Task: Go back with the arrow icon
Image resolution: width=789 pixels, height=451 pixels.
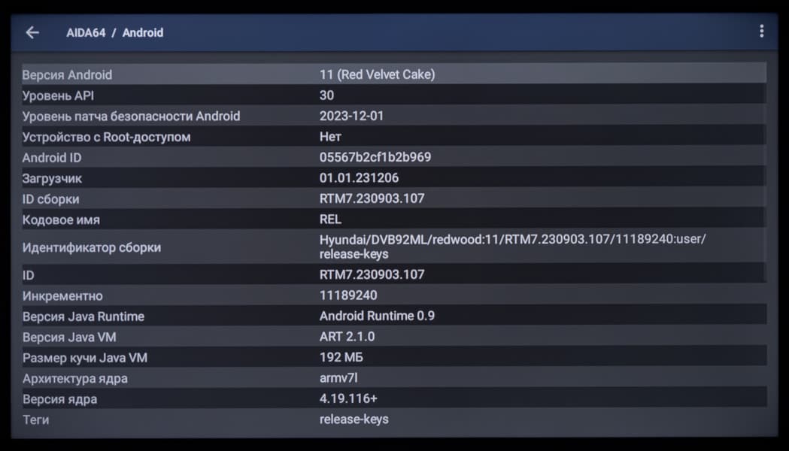Action: pyautogui.click(x=32, y=32)
